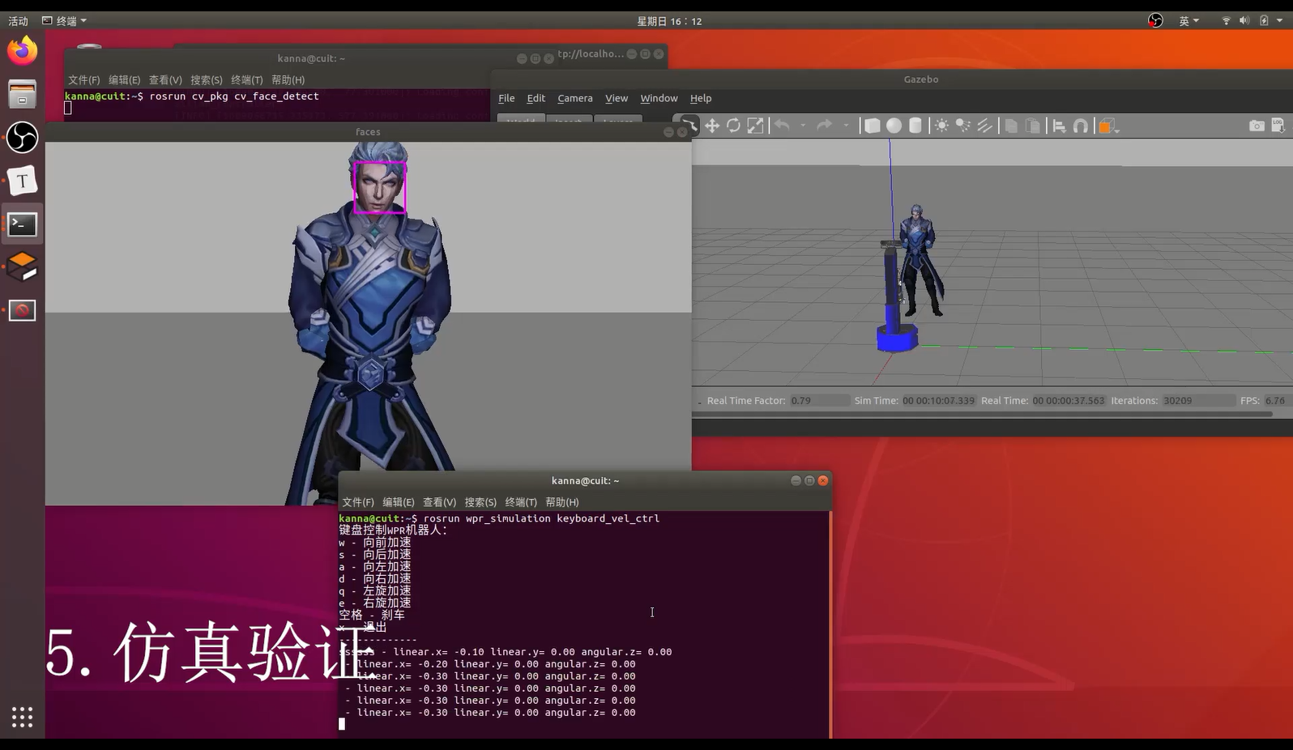Add a point light in Gazebo
The image size is (1293, 750).
941,126
